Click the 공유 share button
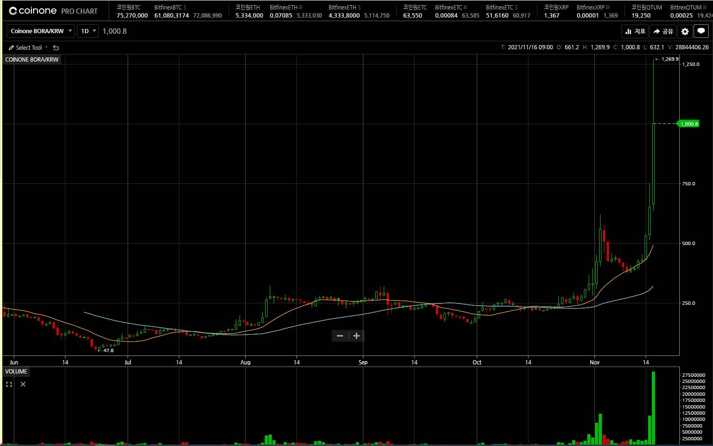Screen dimensions: 713x446 click(663, 31)
